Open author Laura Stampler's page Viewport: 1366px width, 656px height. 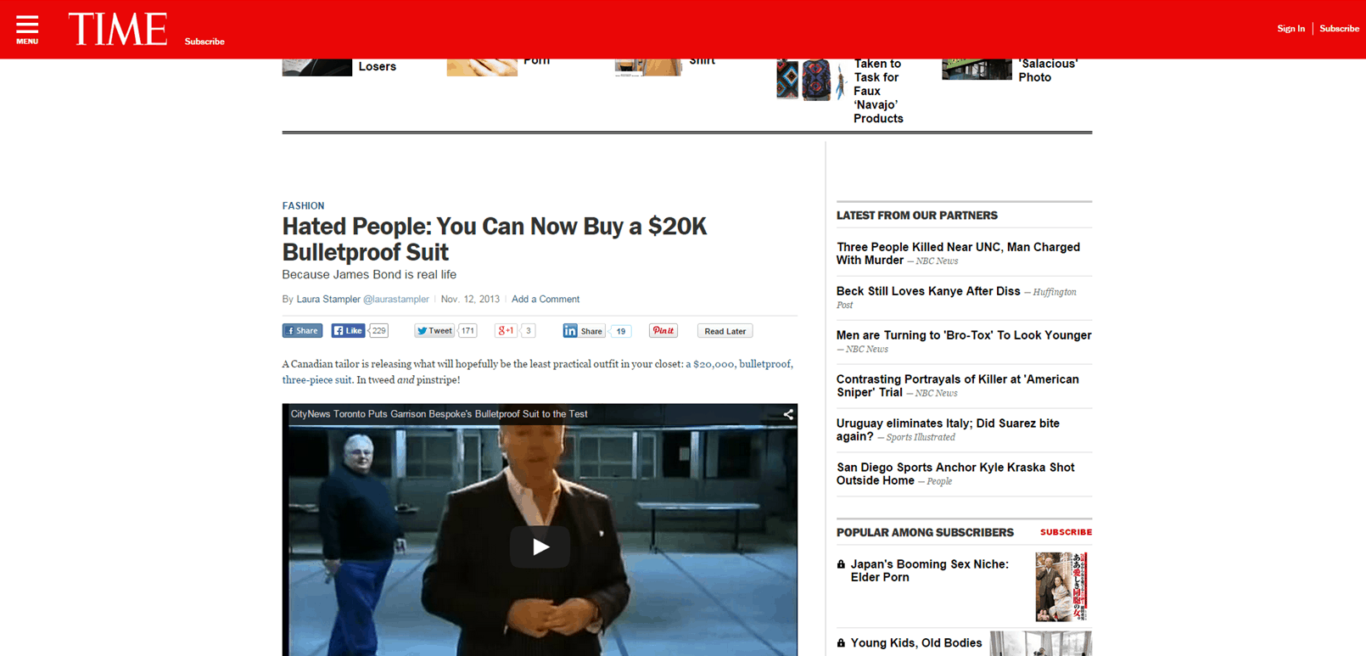pos(328,300)
